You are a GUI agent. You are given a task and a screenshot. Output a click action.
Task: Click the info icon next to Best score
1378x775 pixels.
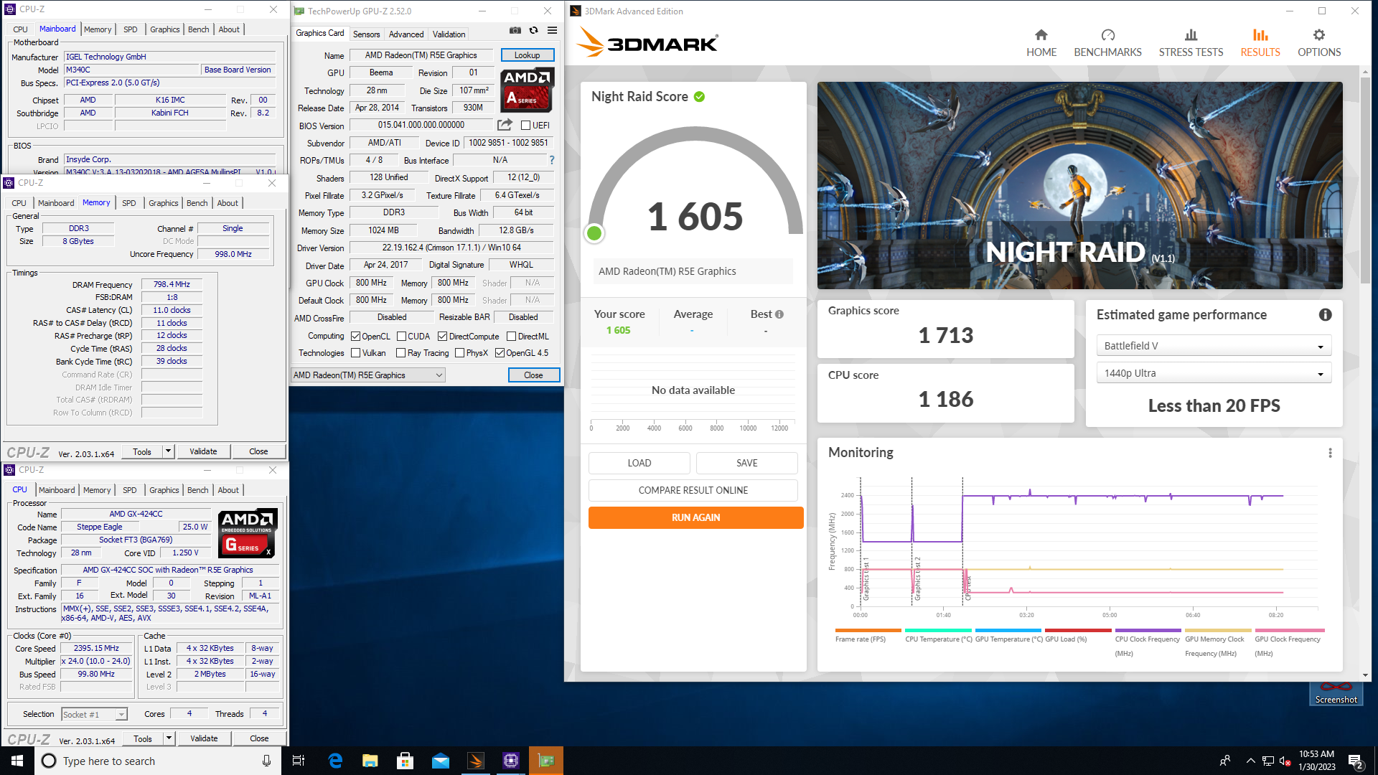pyautogui.click(x=779, y=314)
